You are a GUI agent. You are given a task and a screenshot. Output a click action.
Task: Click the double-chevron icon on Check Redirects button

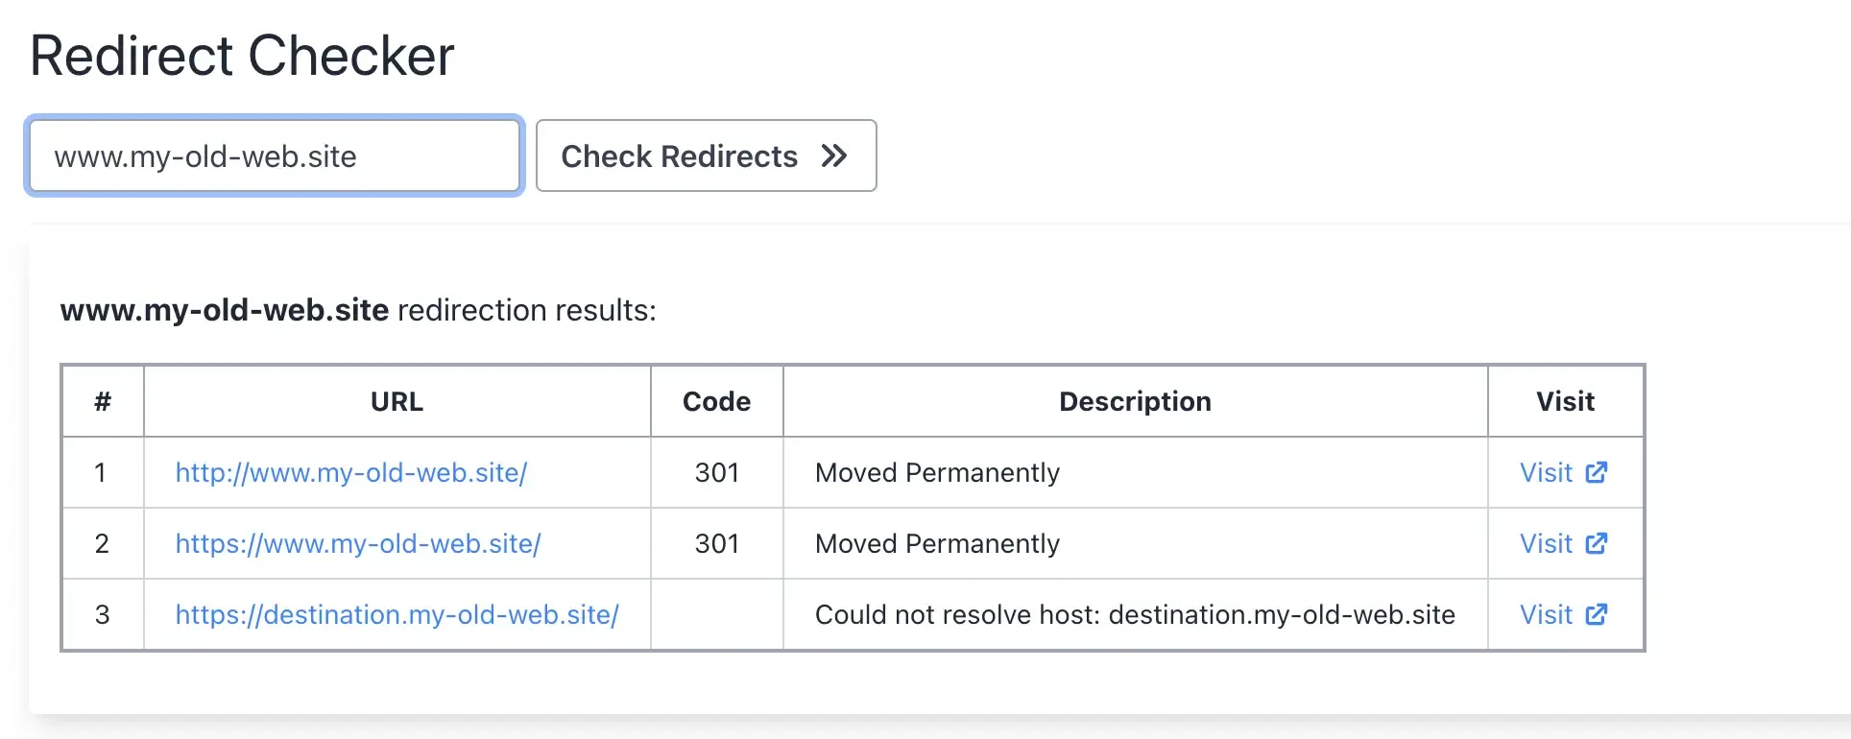834,155
